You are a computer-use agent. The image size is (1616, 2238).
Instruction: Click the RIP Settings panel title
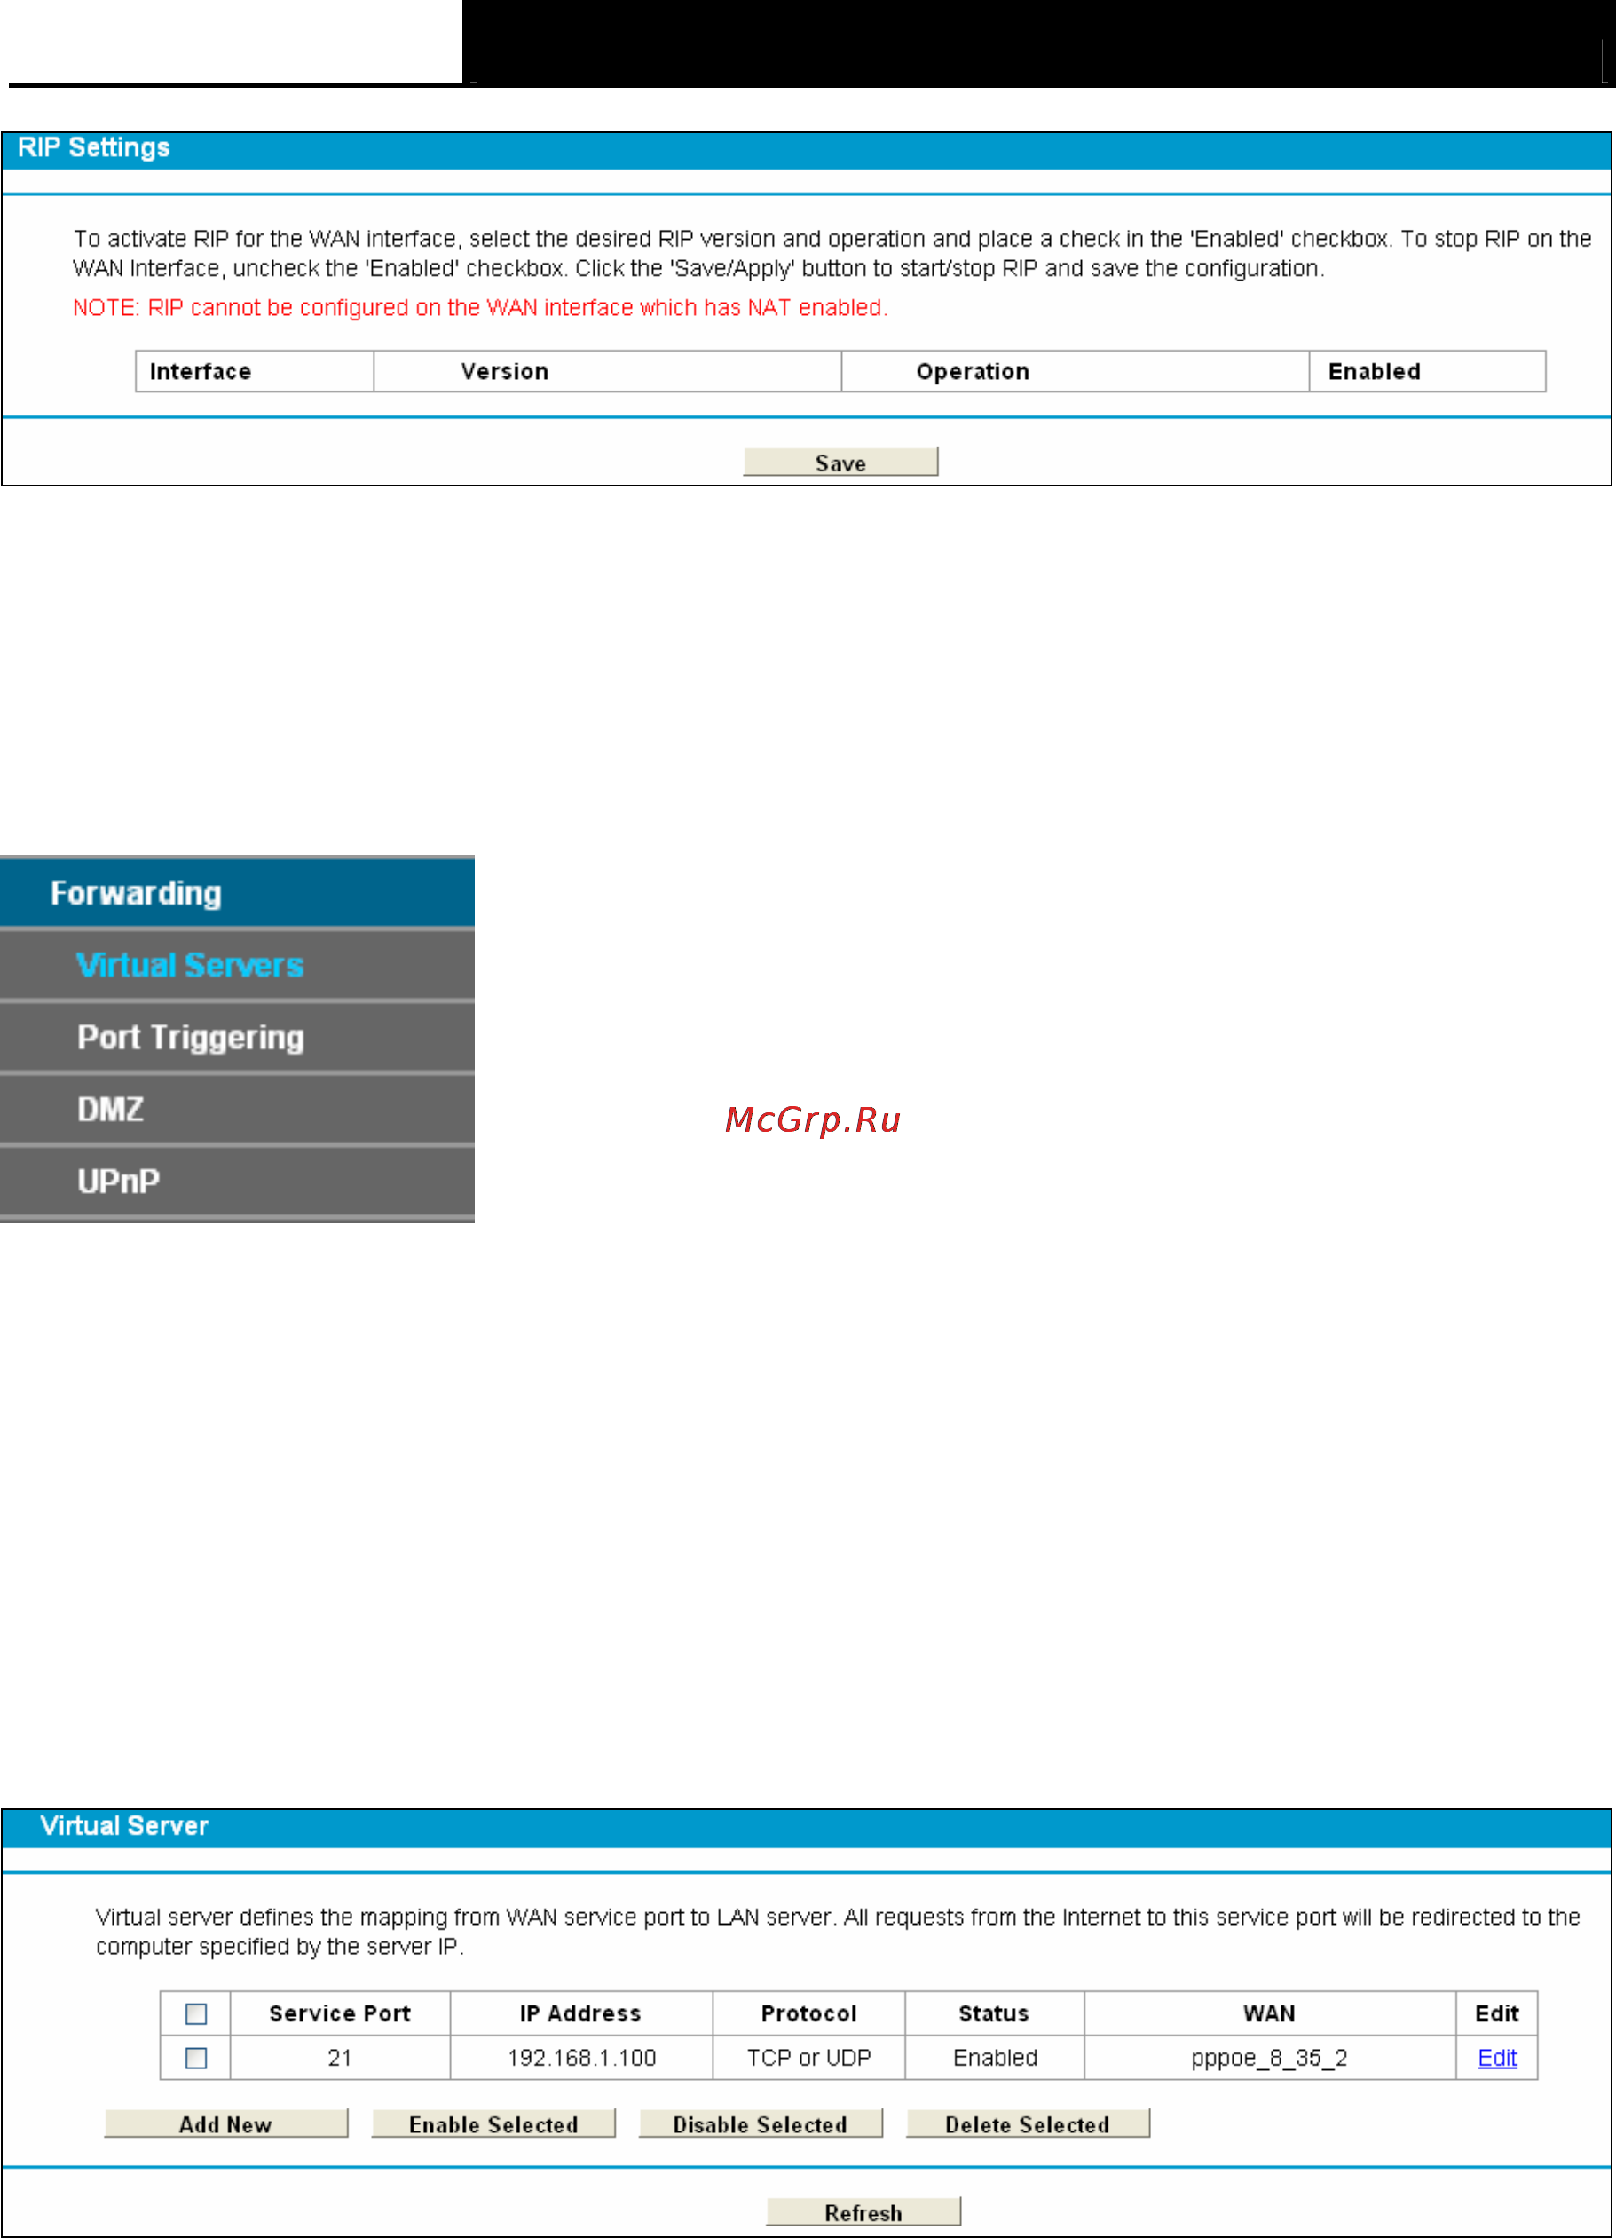point(94,148)
